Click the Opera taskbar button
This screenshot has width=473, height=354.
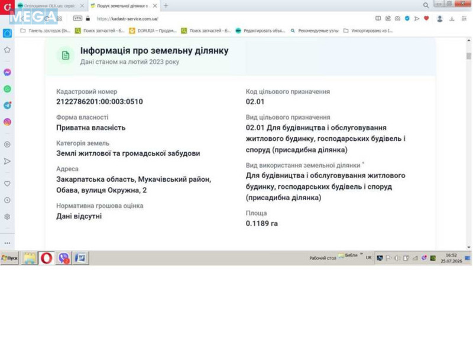coord(47,258)
